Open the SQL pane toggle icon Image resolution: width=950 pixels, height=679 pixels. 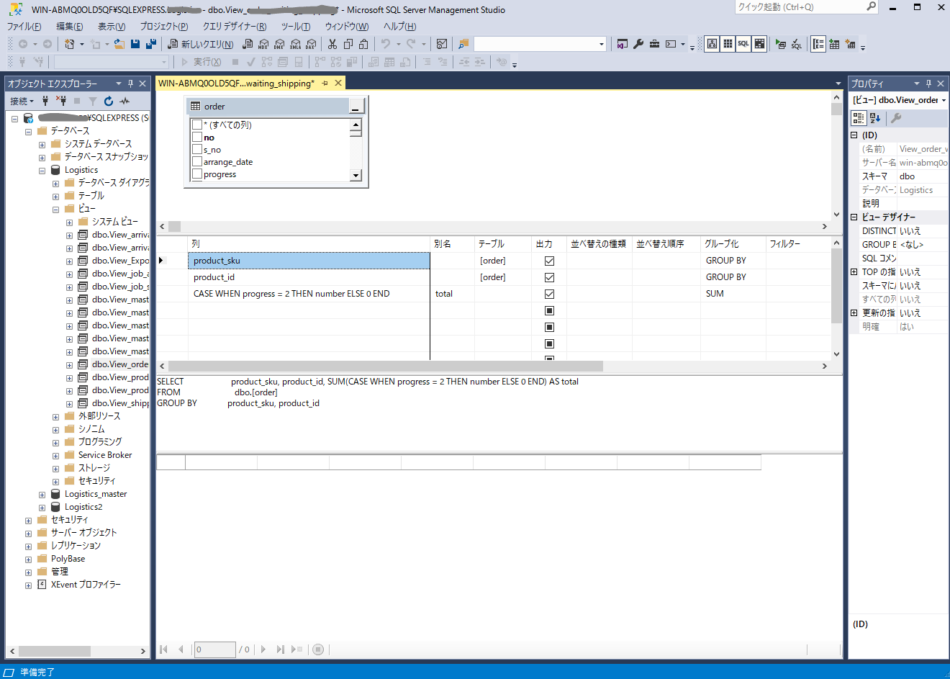coord(743,44)
